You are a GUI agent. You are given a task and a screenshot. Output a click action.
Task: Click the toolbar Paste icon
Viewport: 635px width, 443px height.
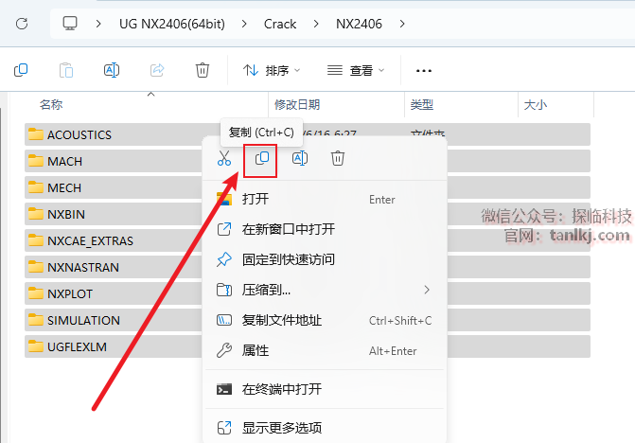click(66, 70)
